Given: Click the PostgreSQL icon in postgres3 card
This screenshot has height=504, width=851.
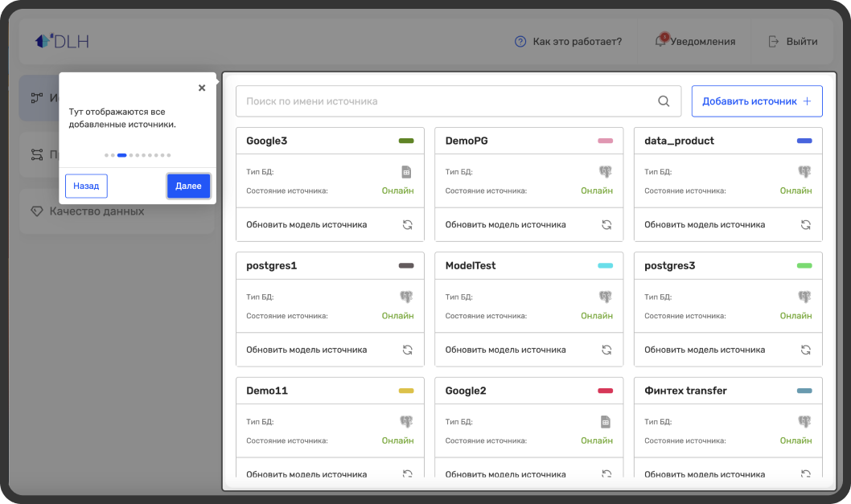Looking at the screenshot, I should [x=805, y=297].
